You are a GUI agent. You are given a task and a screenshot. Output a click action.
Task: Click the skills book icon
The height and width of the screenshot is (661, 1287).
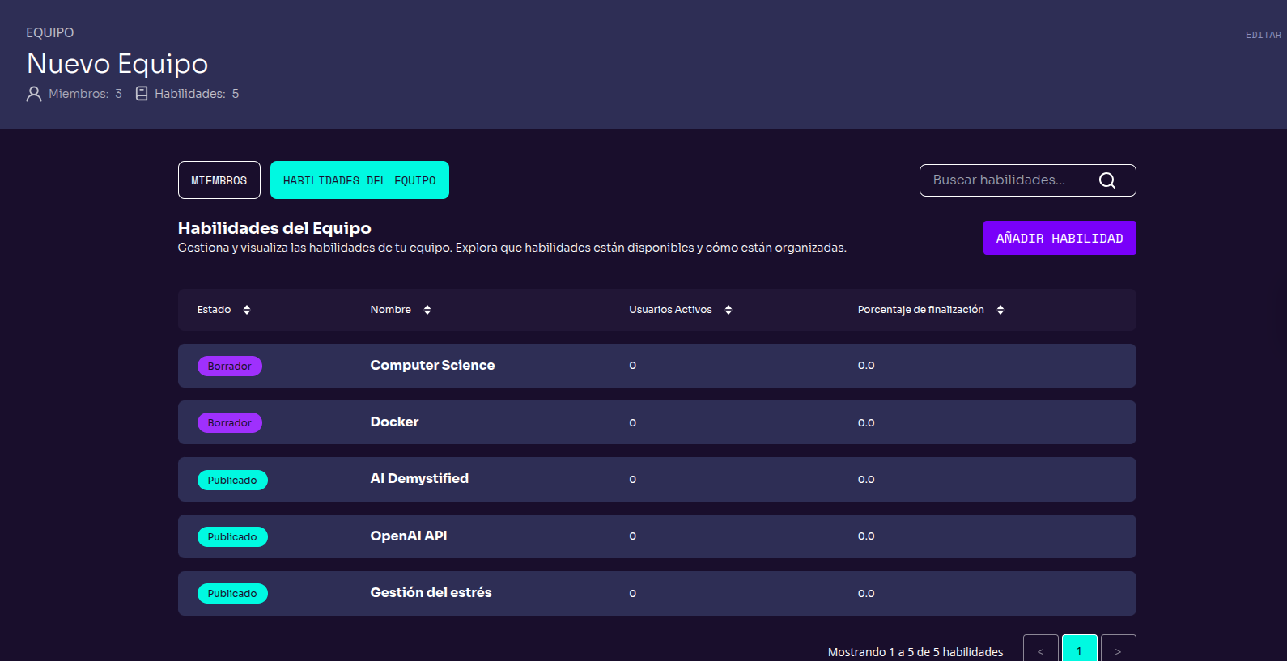click(142, 94)
